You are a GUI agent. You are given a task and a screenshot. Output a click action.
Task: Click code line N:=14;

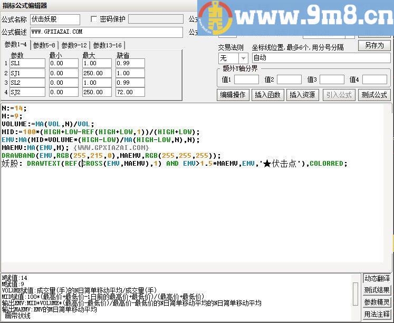(14, 108)
